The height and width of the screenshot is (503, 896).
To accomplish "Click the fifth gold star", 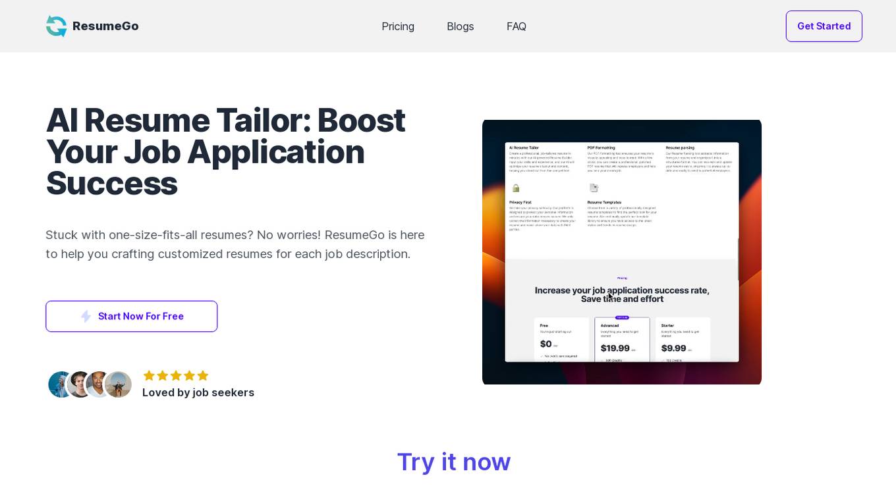I will coord(203,375).
